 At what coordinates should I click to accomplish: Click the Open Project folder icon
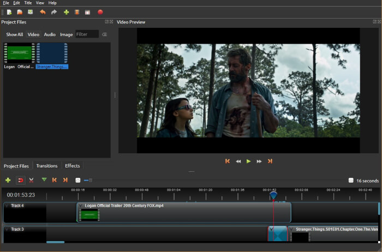(x=20, y=12)
